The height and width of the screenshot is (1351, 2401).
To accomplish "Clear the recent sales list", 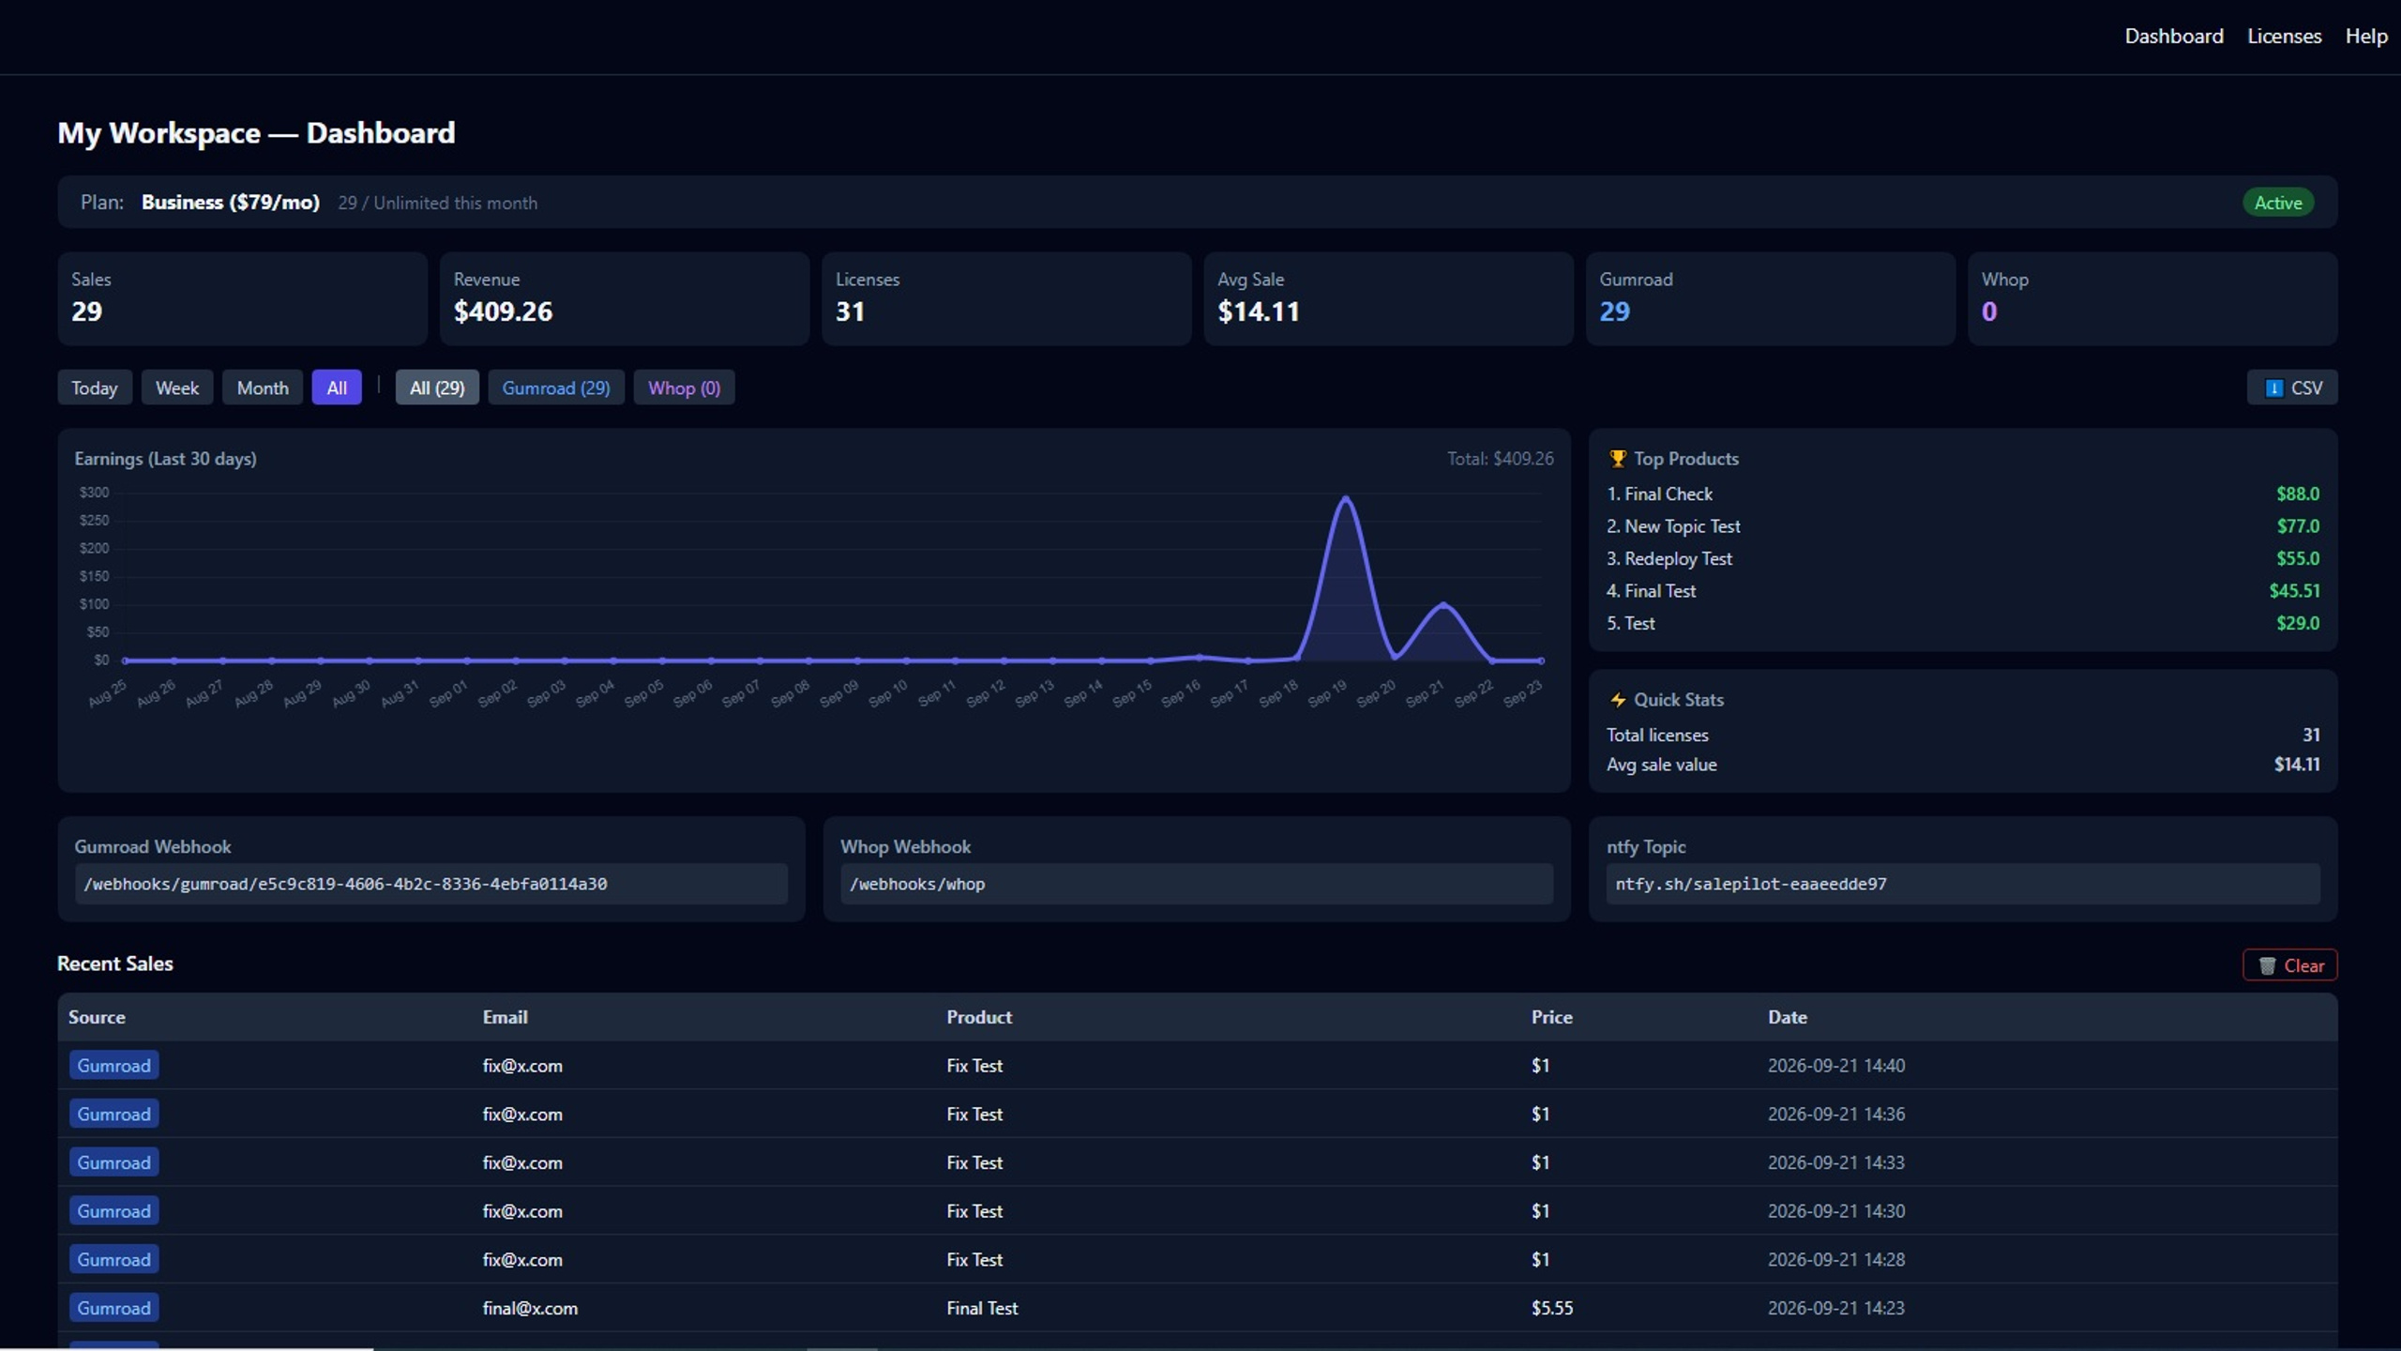I will click(x=2289, y=965).
